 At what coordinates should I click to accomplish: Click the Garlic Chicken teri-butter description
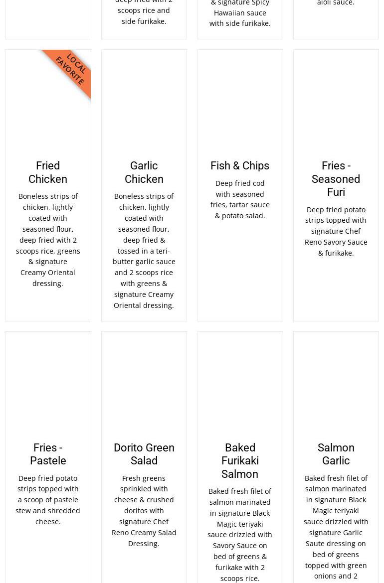[144, 251]
